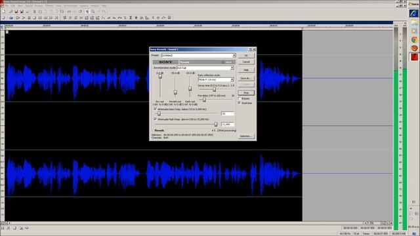Stop playback from the transport toolbar
This screenshot has height=236, width=420.
(x=34, y=18)
